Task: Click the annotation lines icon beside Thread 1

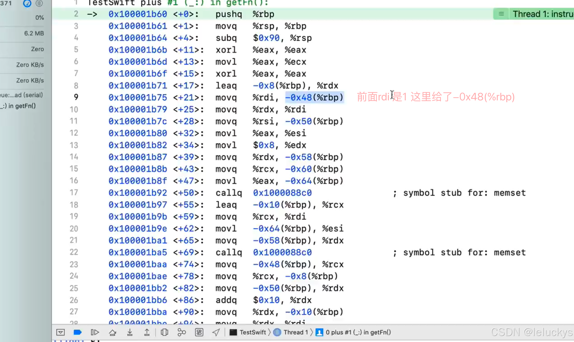Action: [x=501, y=14]
